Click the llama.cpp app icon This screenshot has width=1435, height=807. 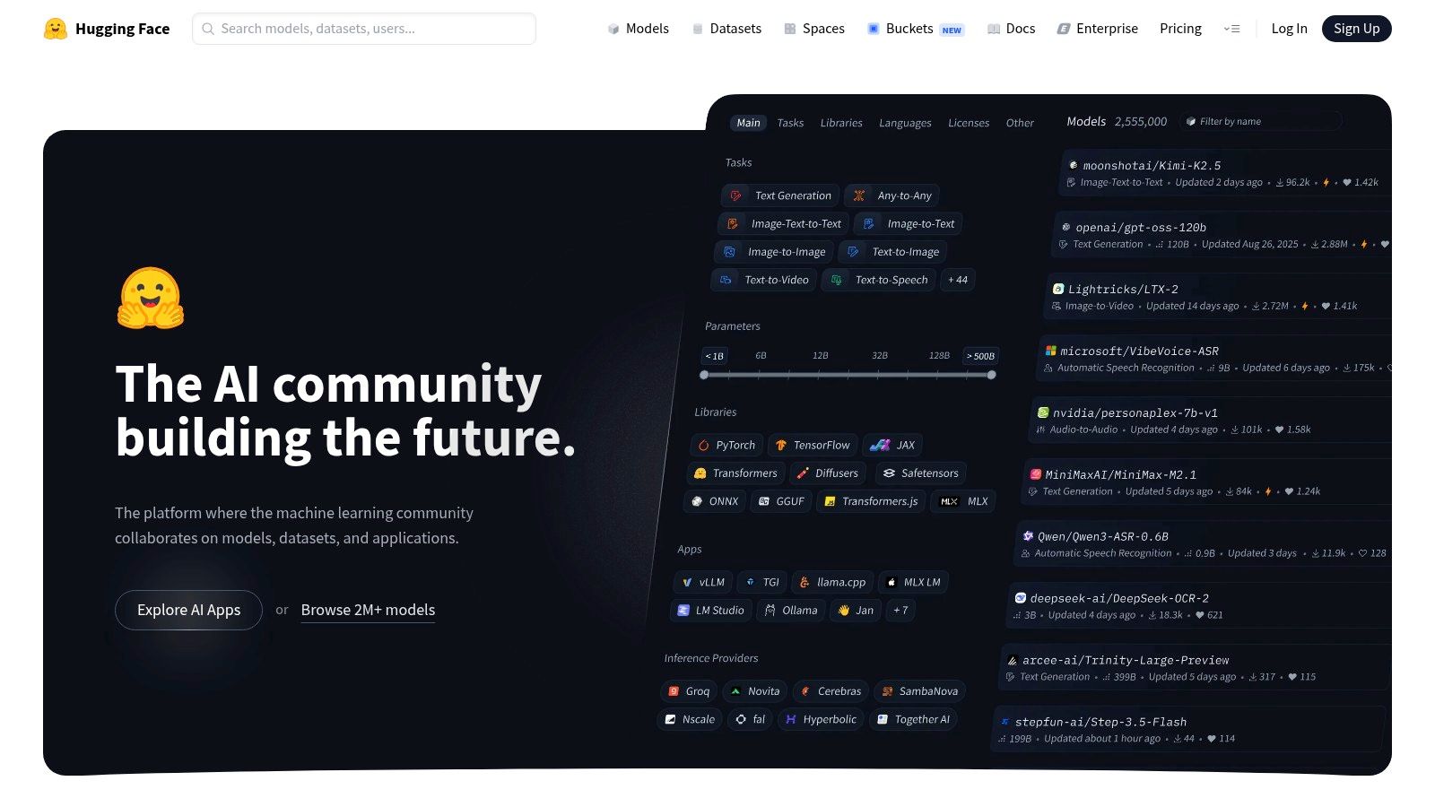point(804,582)
